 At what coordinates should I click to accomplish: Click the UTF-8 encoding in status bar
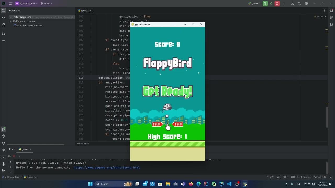click(294, 177)
